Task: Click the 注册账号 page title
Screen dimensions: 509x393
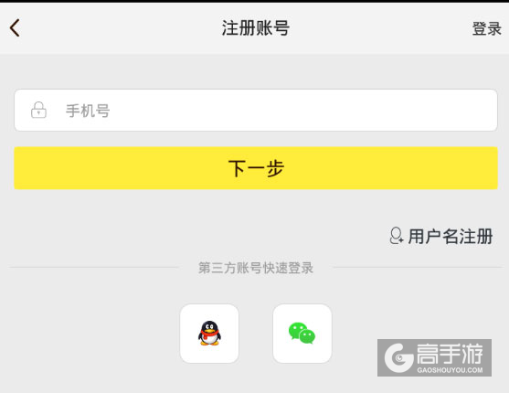Action: tap(256, 28)
